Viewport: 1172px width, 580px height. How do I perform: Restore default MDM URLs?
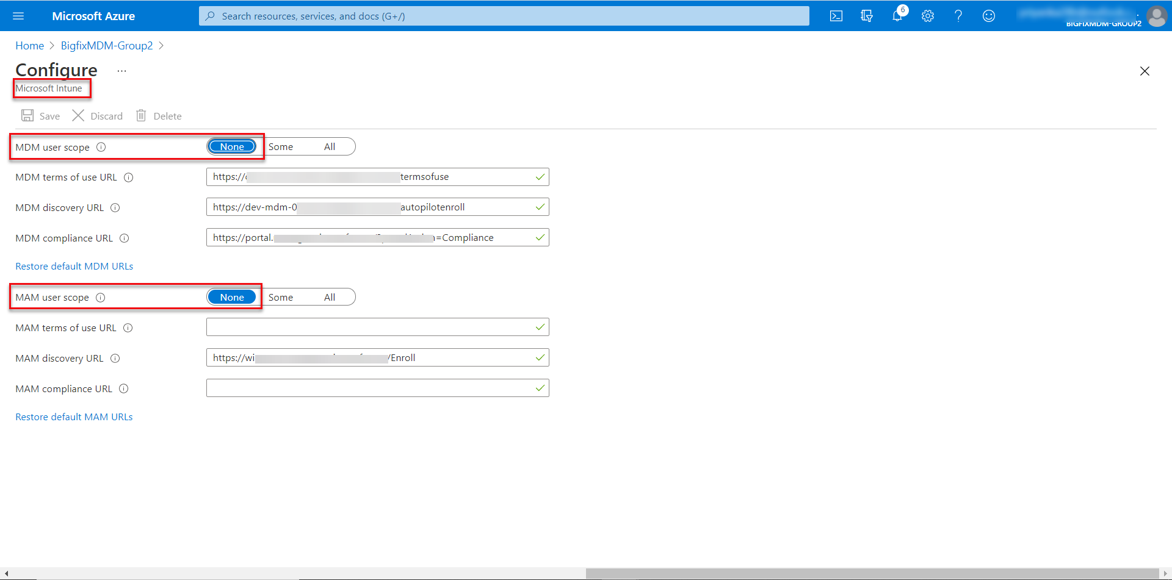[74, 267]
